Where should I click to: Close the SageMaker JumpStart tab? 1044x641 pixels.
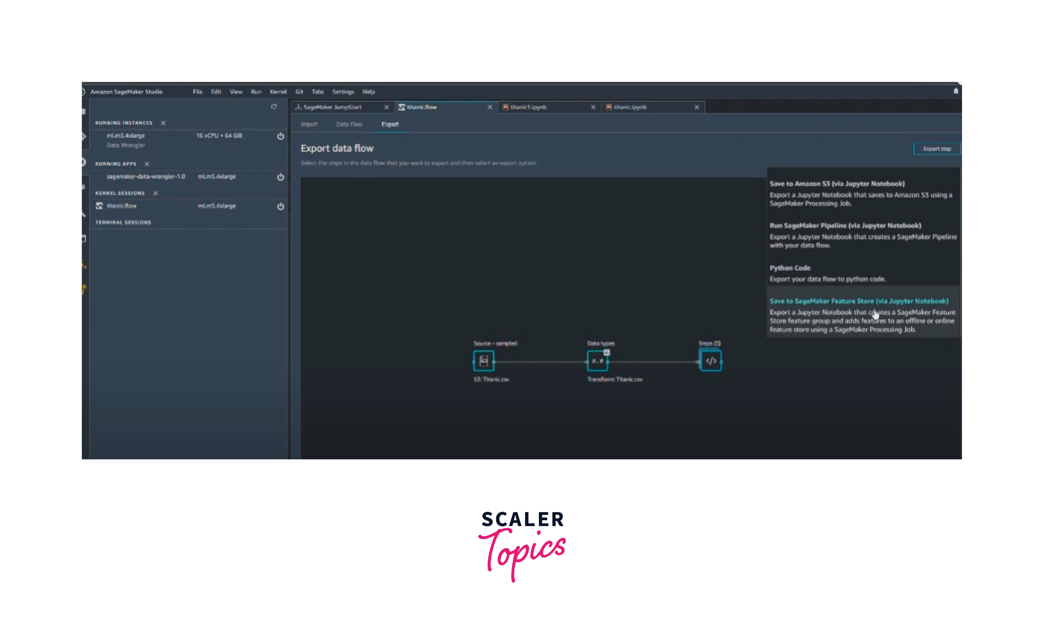pos(386,107)
